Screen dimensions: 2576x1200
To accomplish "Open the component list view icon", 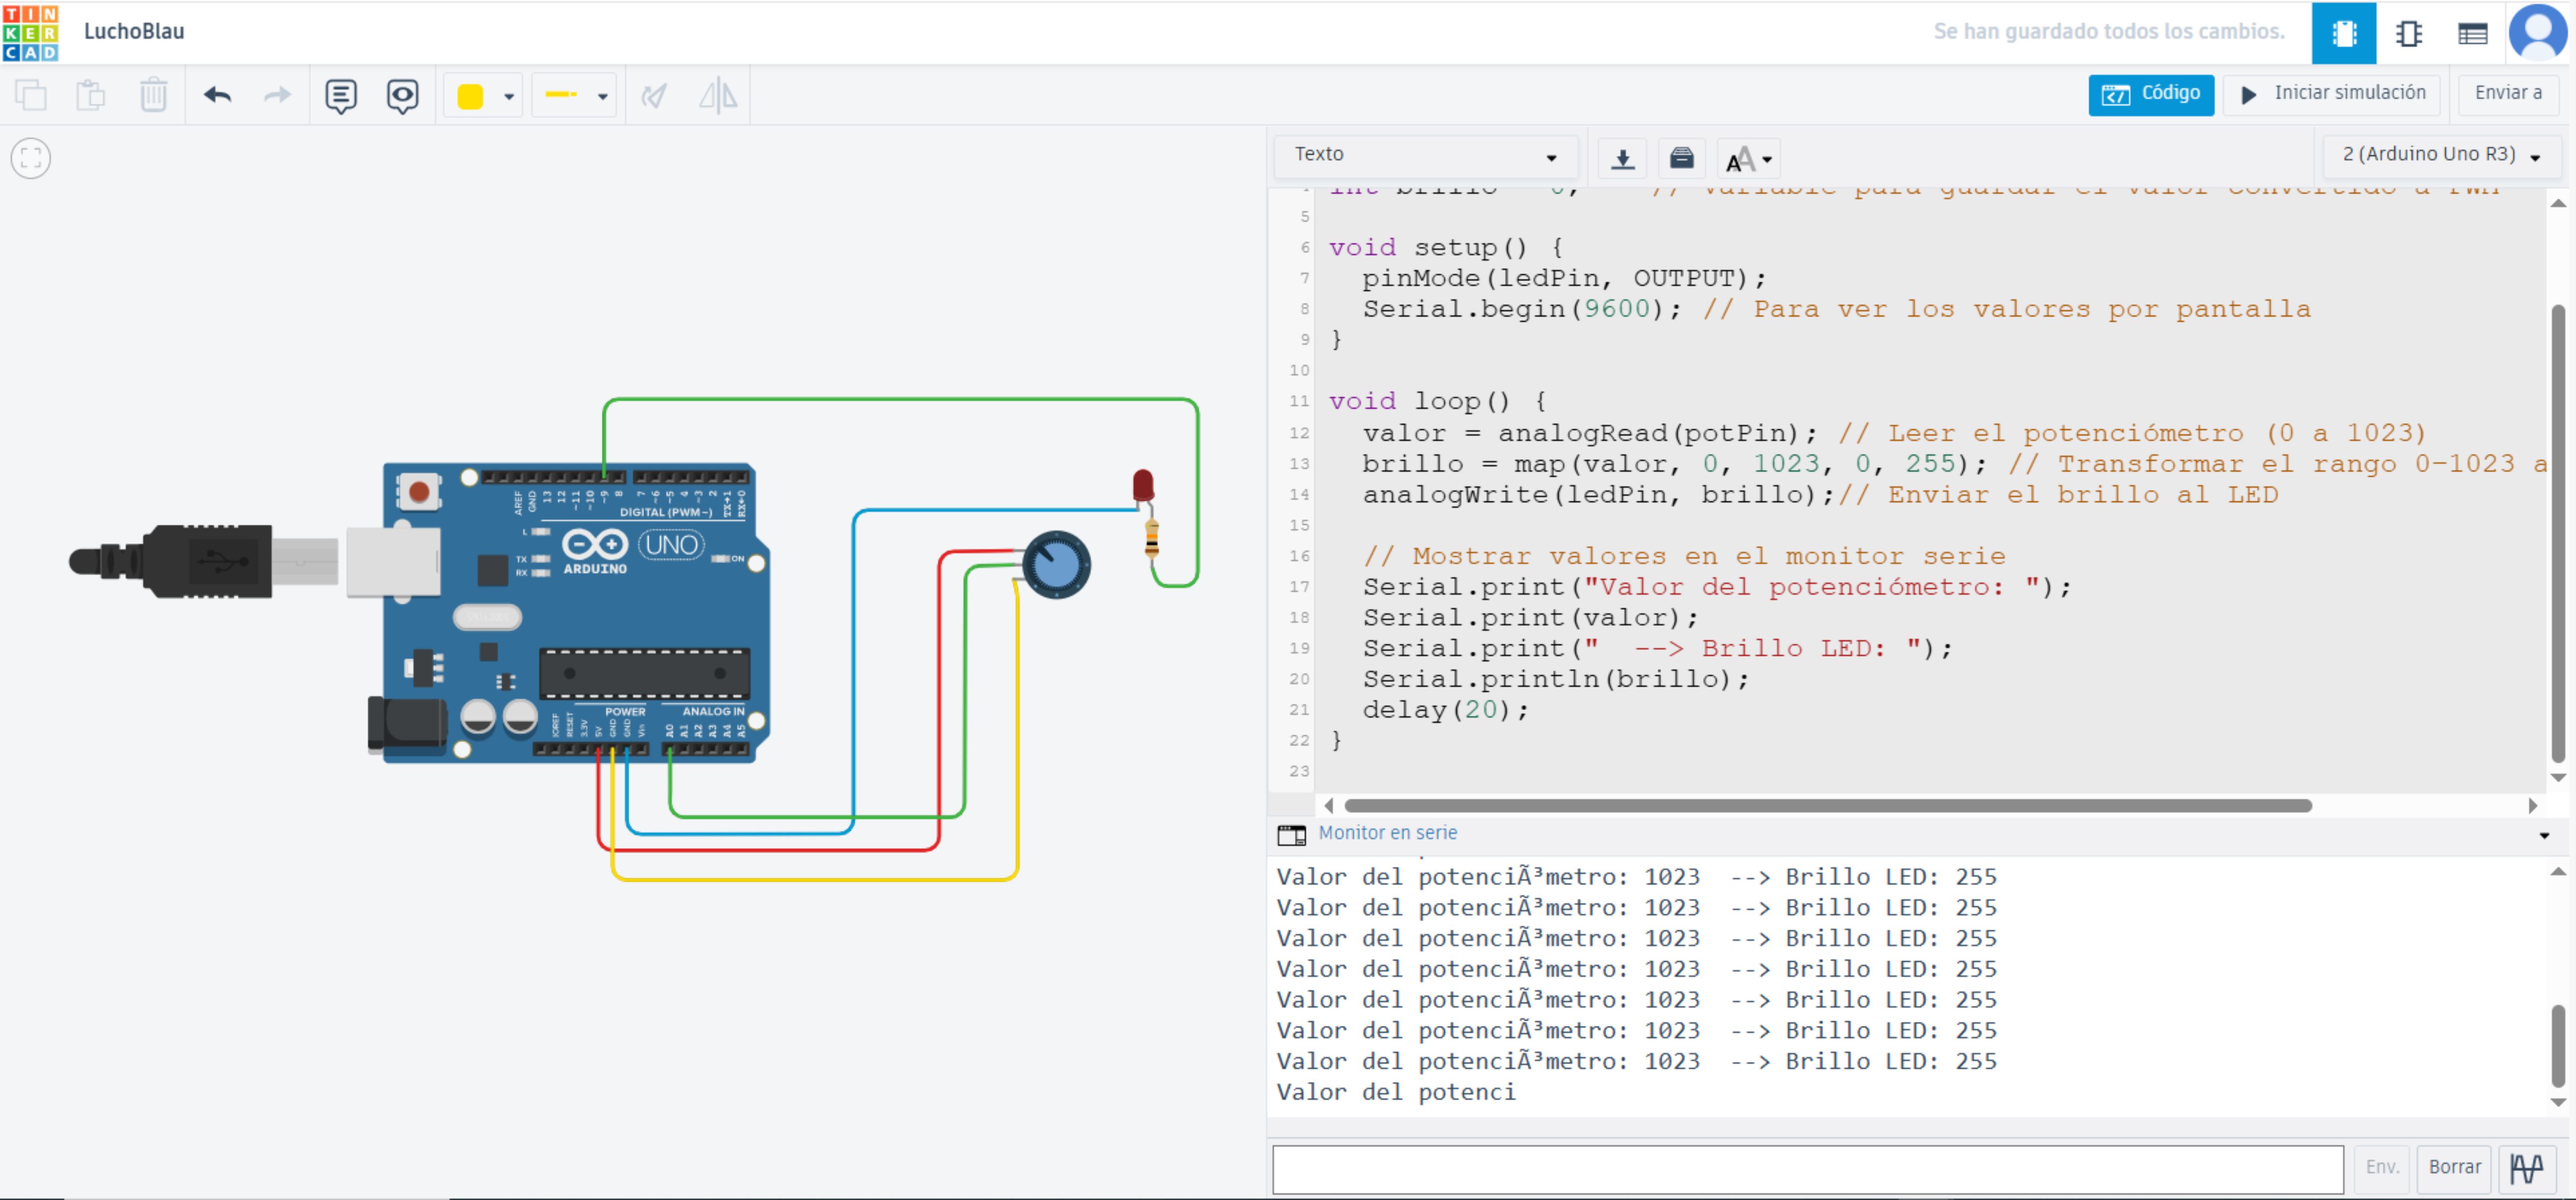I will tap(2472, 33).
